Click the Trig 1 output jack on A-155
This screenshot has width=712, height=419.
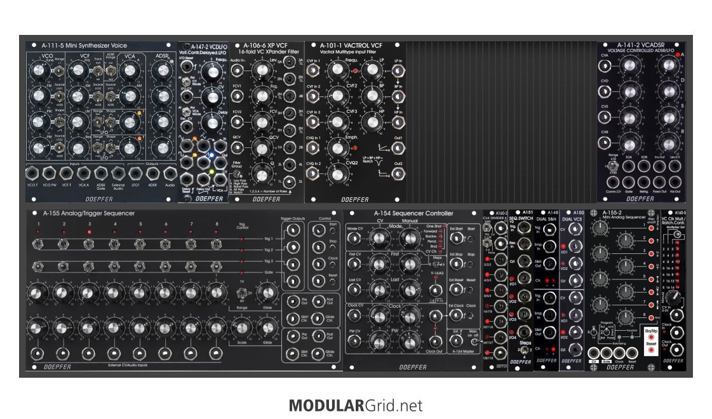[x=293, y=230]
